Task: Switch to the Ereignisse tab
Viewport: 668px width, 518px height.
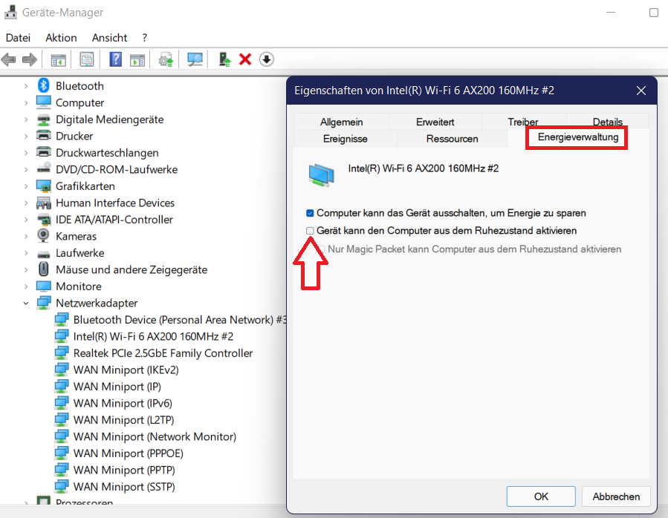Action: point(345,139)
